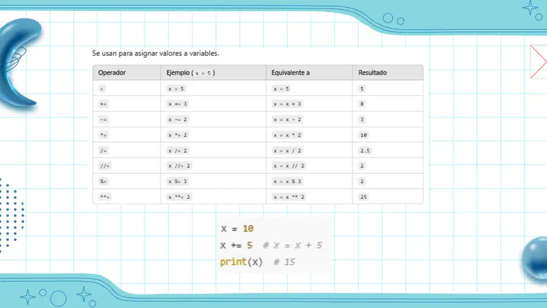This screenshot has width=547, height=308.
Task: Select the example 'x -= 2'
Action: 177,119
